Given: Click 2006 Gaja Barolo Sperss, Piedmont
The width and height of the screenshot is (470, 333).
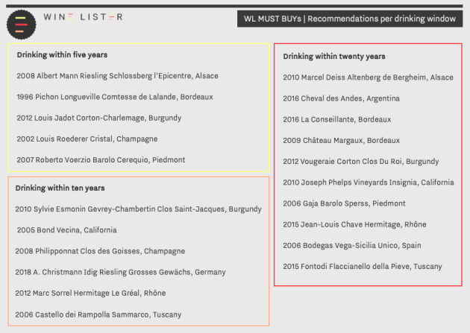Looking at the screenshot, I should (345, 203).
